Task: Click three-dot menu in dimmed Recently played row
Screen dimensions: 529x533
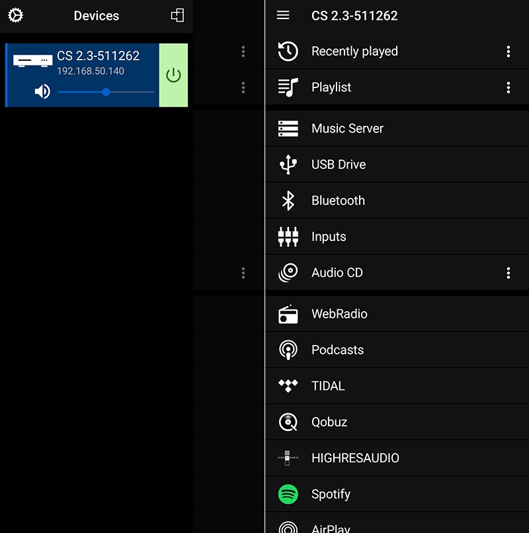Action: [x=243, y=52]
